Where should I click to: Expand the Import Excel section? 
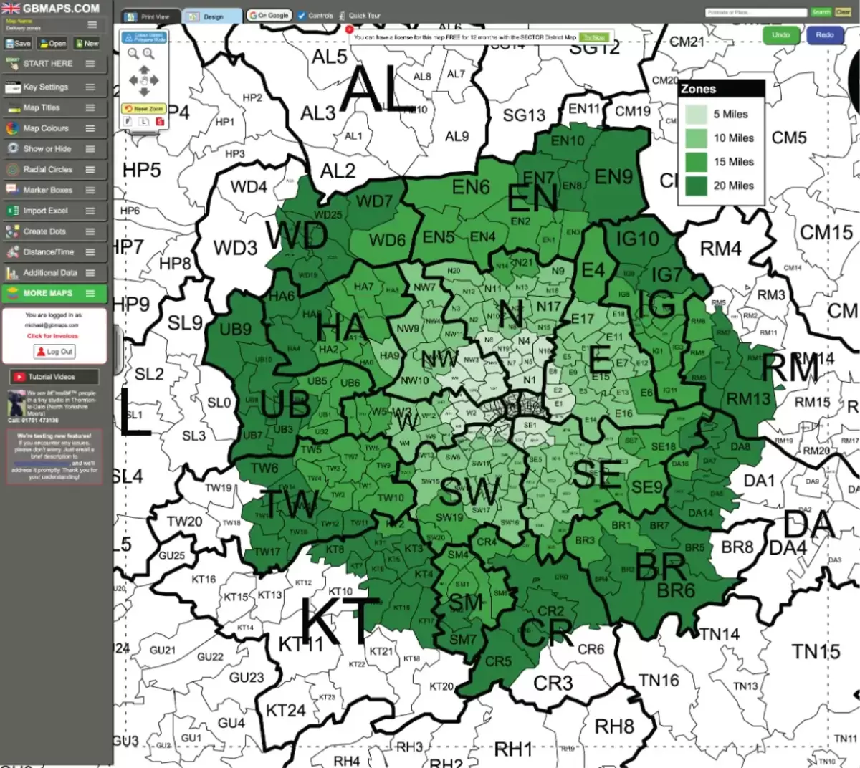(x=90, y=211)
